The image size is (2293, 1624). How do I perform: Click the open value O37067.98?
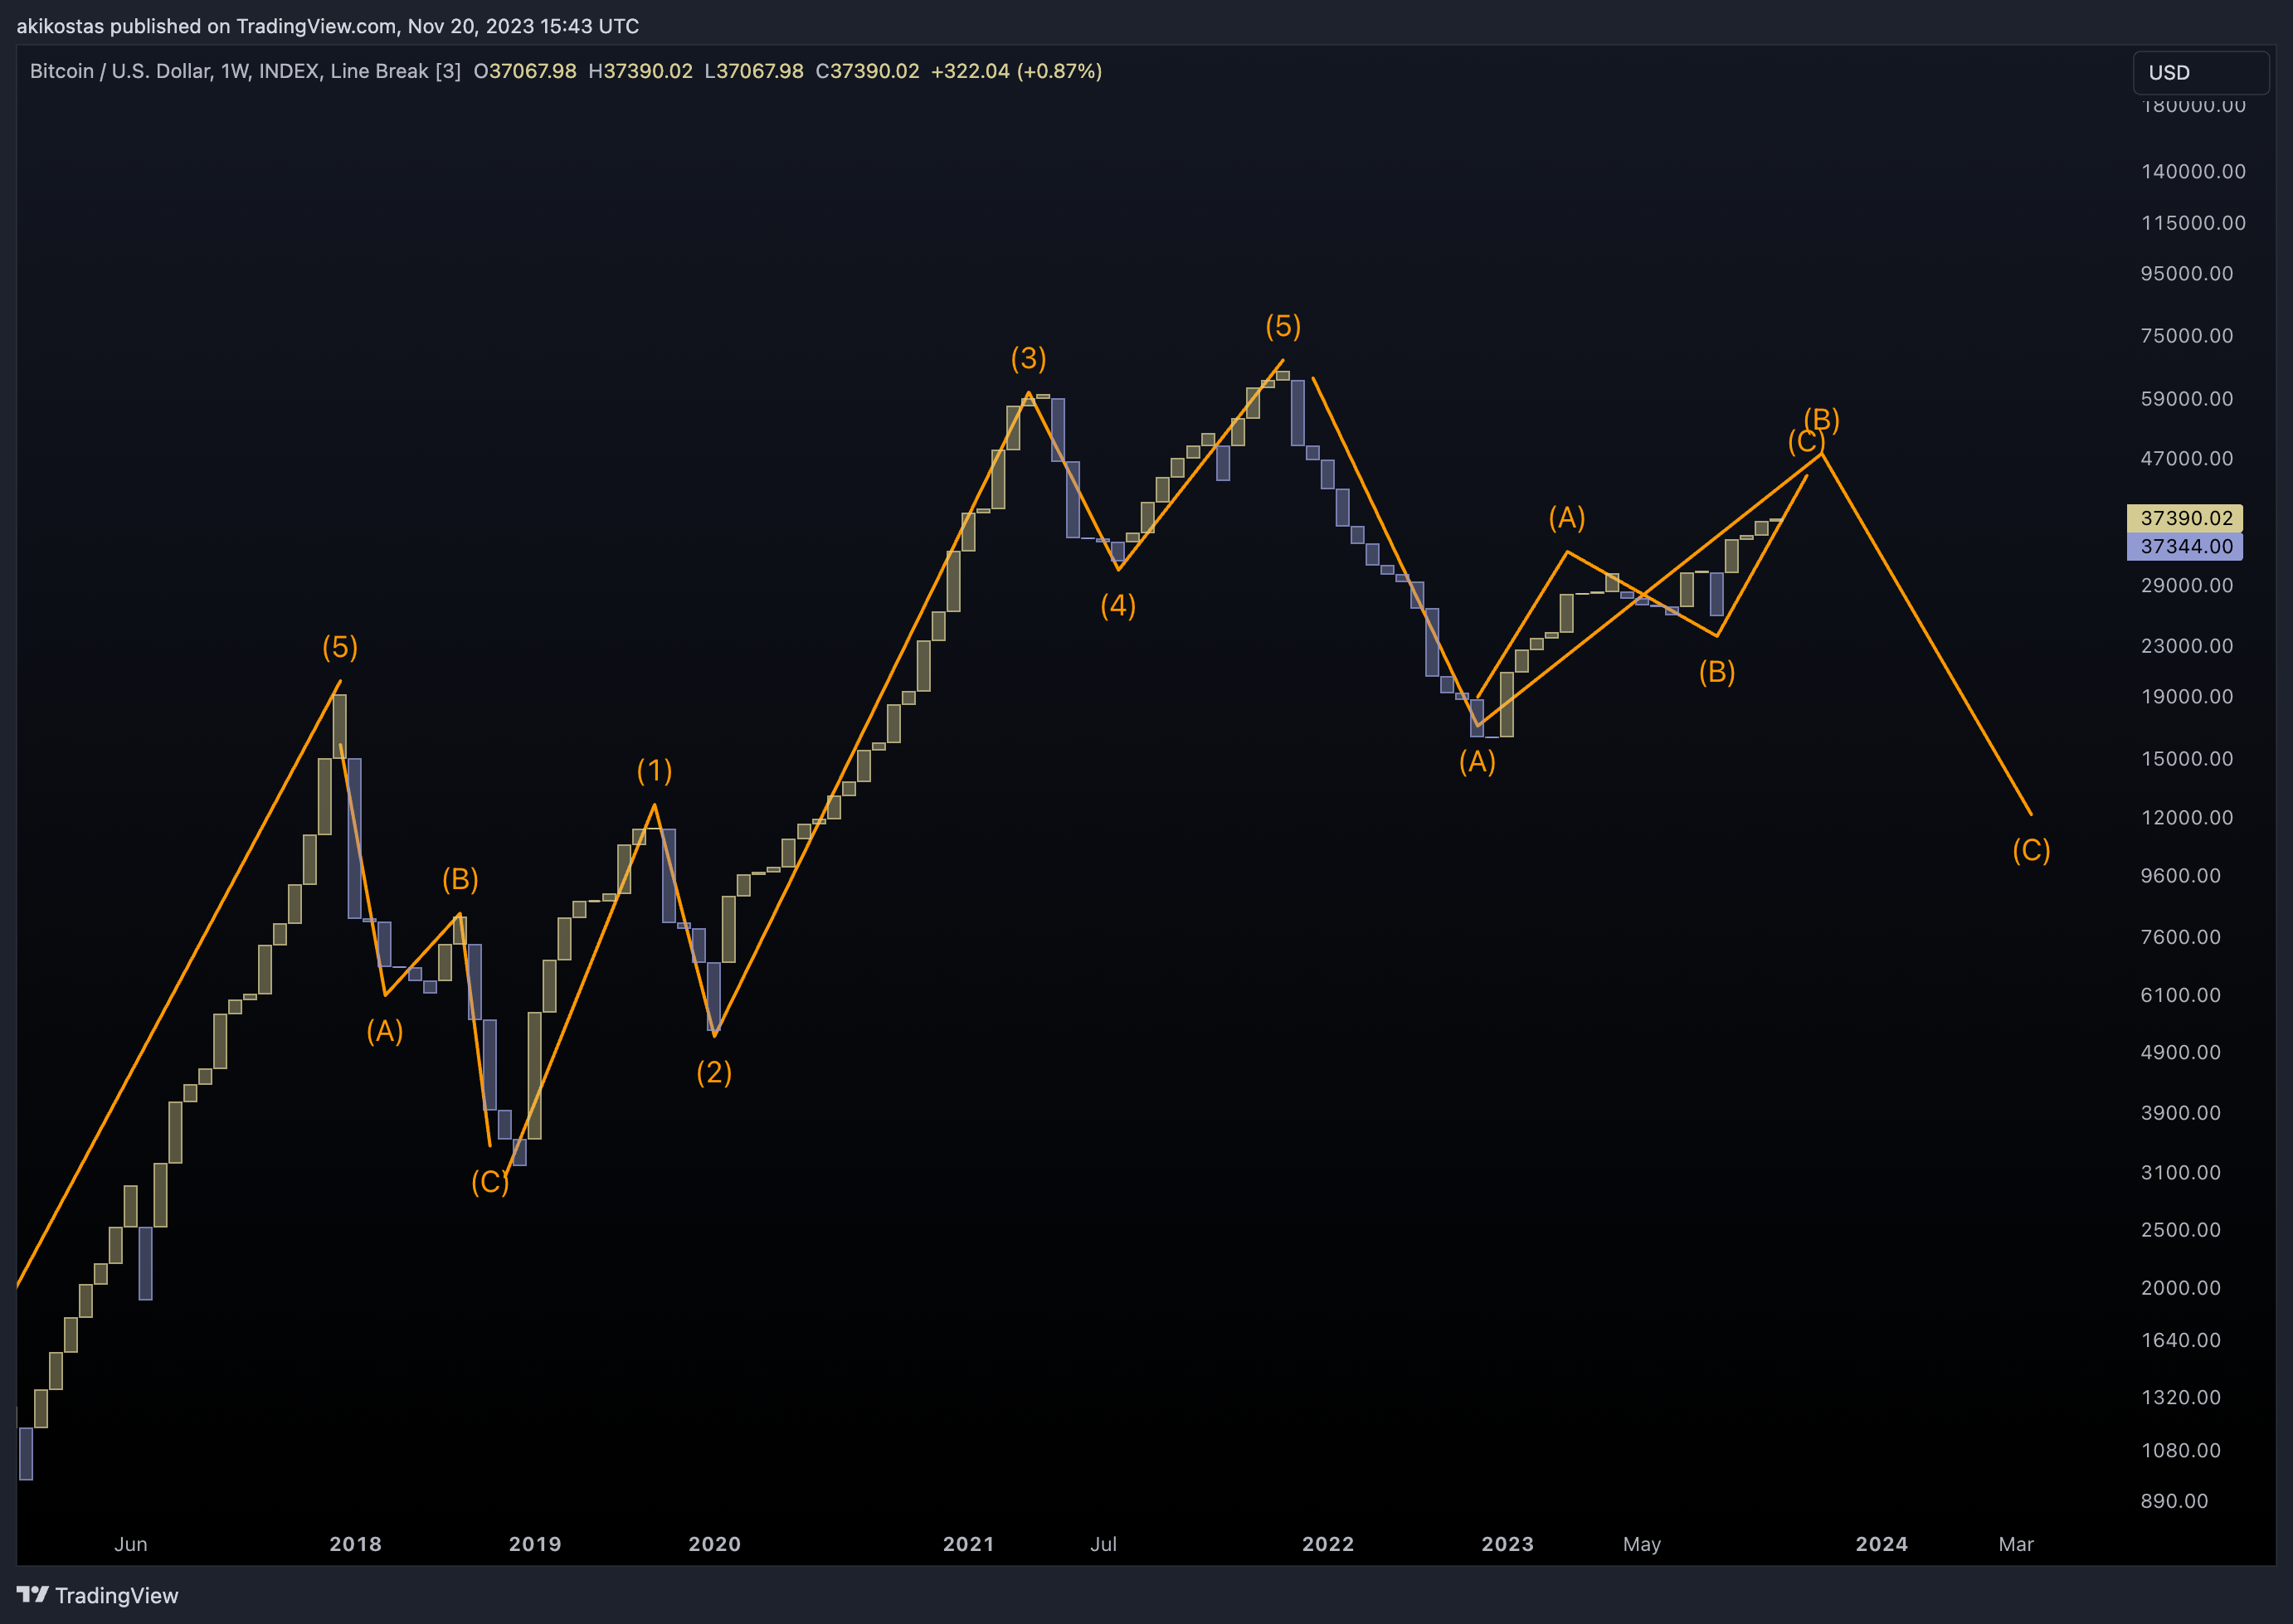525,71
